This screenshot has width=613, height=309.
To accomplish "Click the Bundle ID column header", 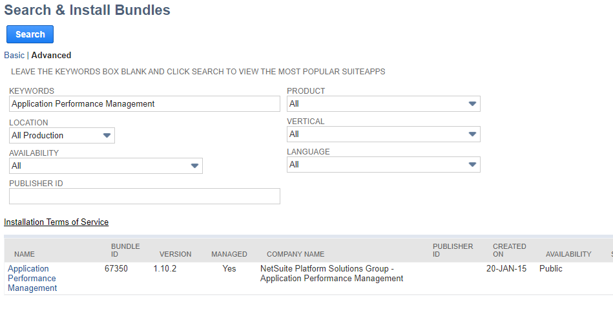I will (x=125, y=250).
